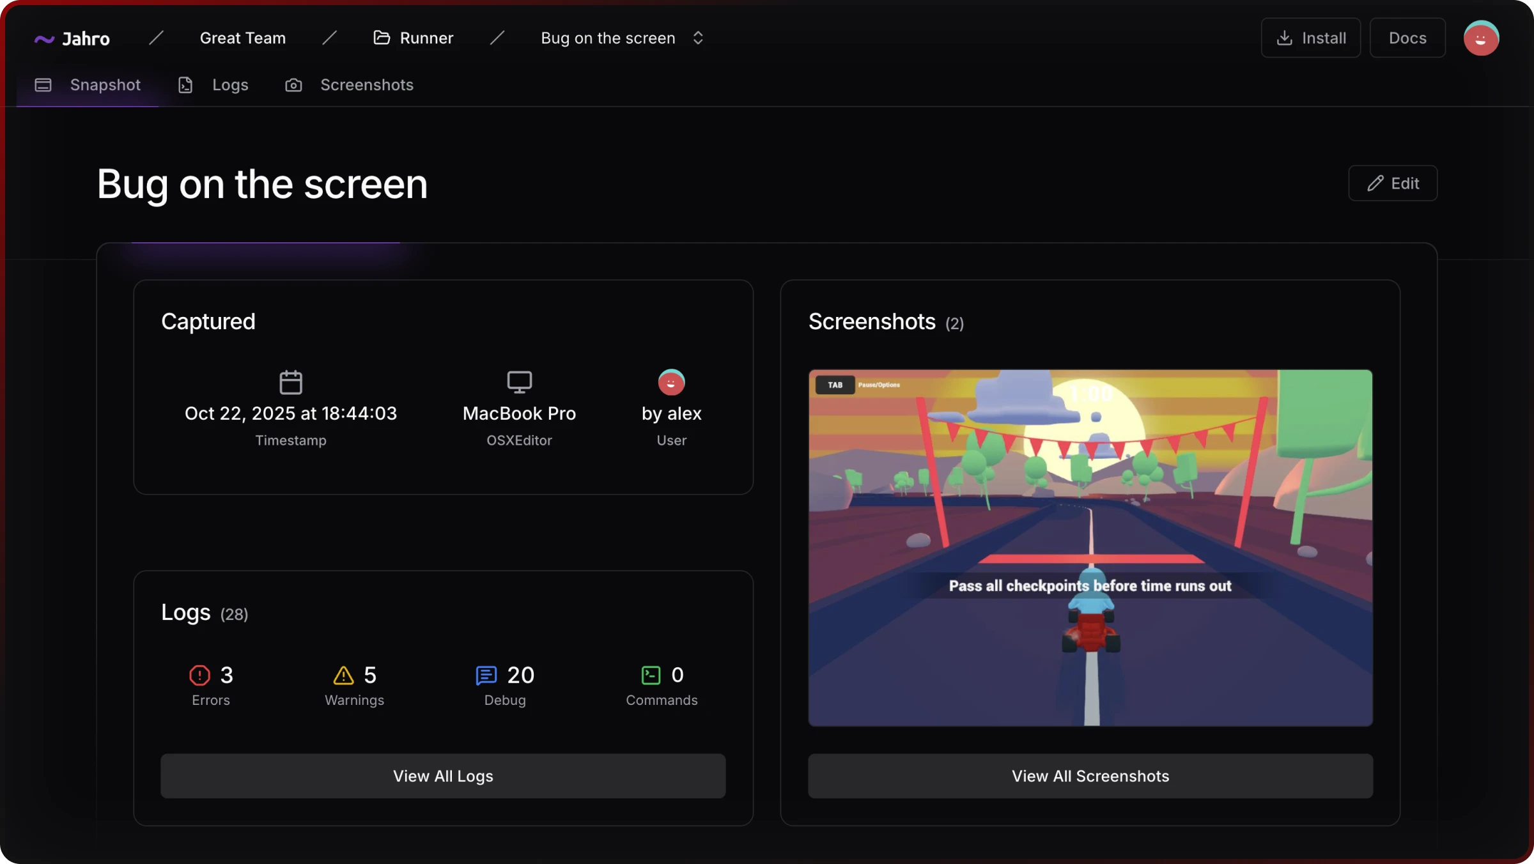
Task: Open the racing game screenshot thumbnail
Action: pyautogui.click(x=1090, y=548)
